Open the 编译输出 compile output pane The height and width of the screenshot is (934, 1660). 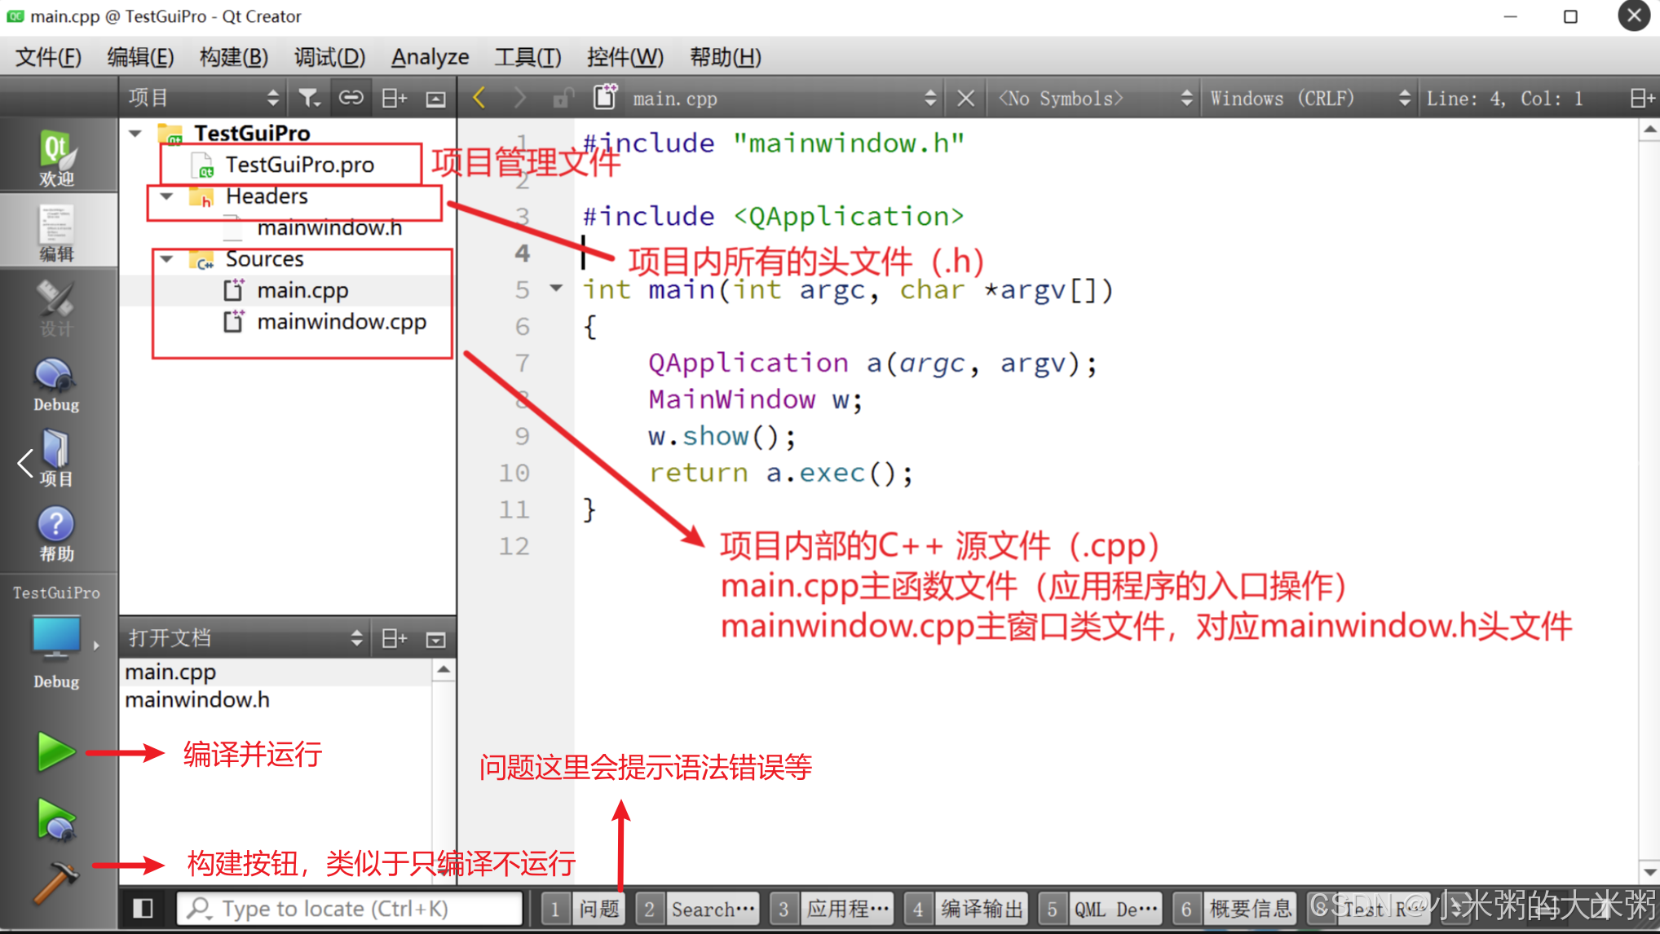pyautogui.click(x=981, y=908)
